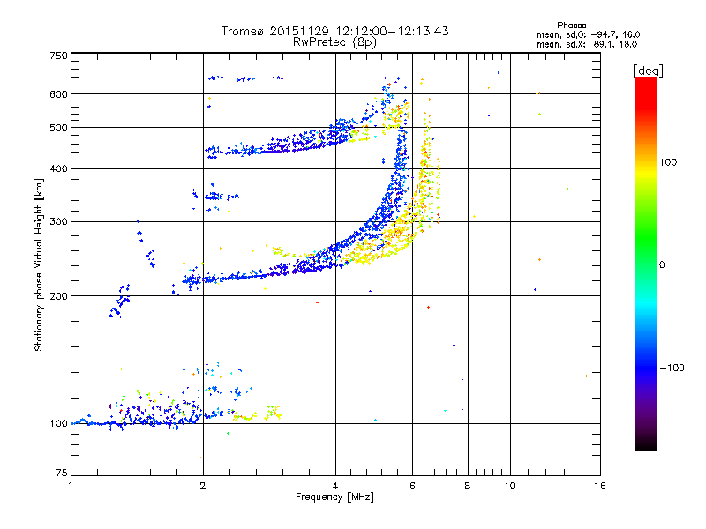The width and height of the screenshot is (706, 529).
Task: Click the "Phases" heading in the corner
Action: point(571,26)
